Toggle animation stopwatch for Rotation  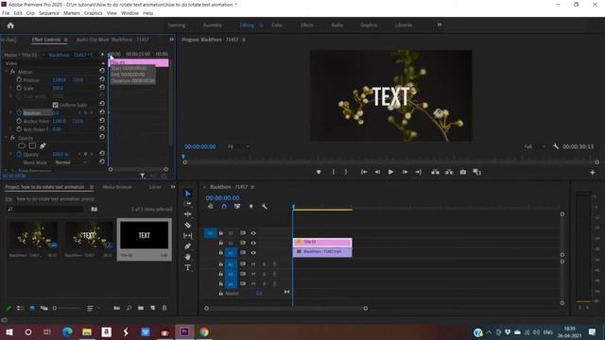coord(19,112)
